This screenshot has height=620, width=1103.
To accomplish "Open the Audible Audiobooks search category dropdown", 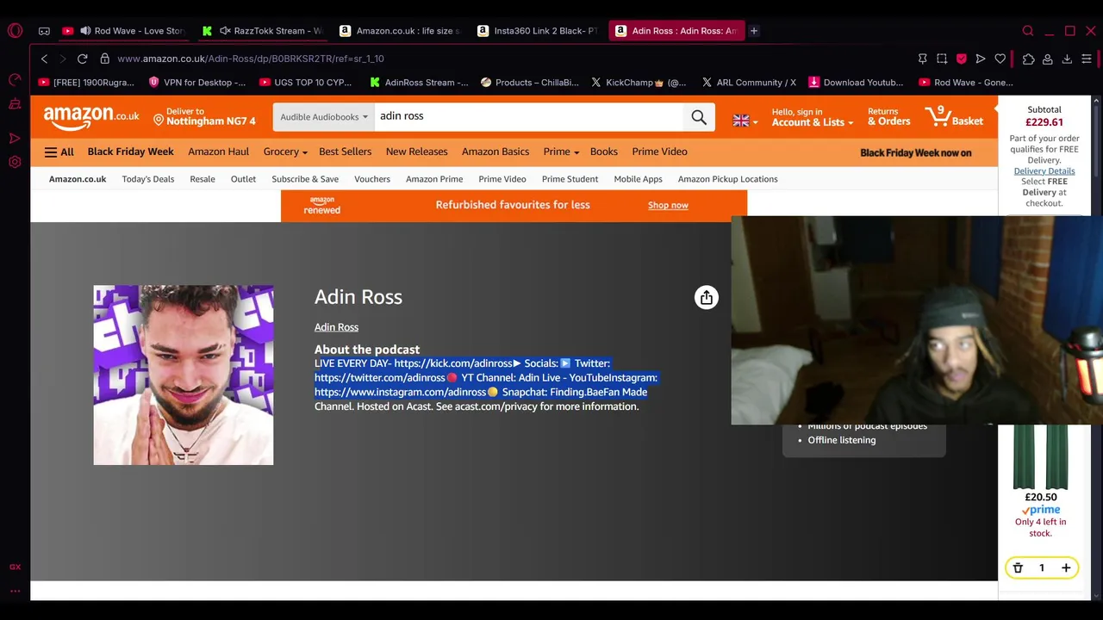I will (x=323, y=117).
